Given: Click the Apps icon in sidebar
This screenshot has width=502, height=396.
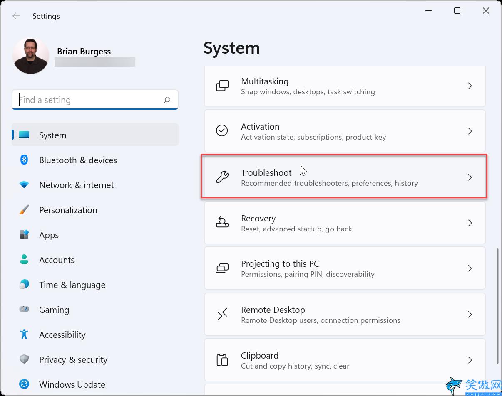Looking at the screenshot, I should point(24,235).
